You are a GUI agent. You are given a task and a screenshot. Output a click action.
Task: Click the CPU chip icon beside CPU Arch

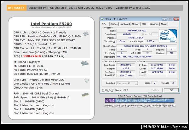[x=86, y=34]
